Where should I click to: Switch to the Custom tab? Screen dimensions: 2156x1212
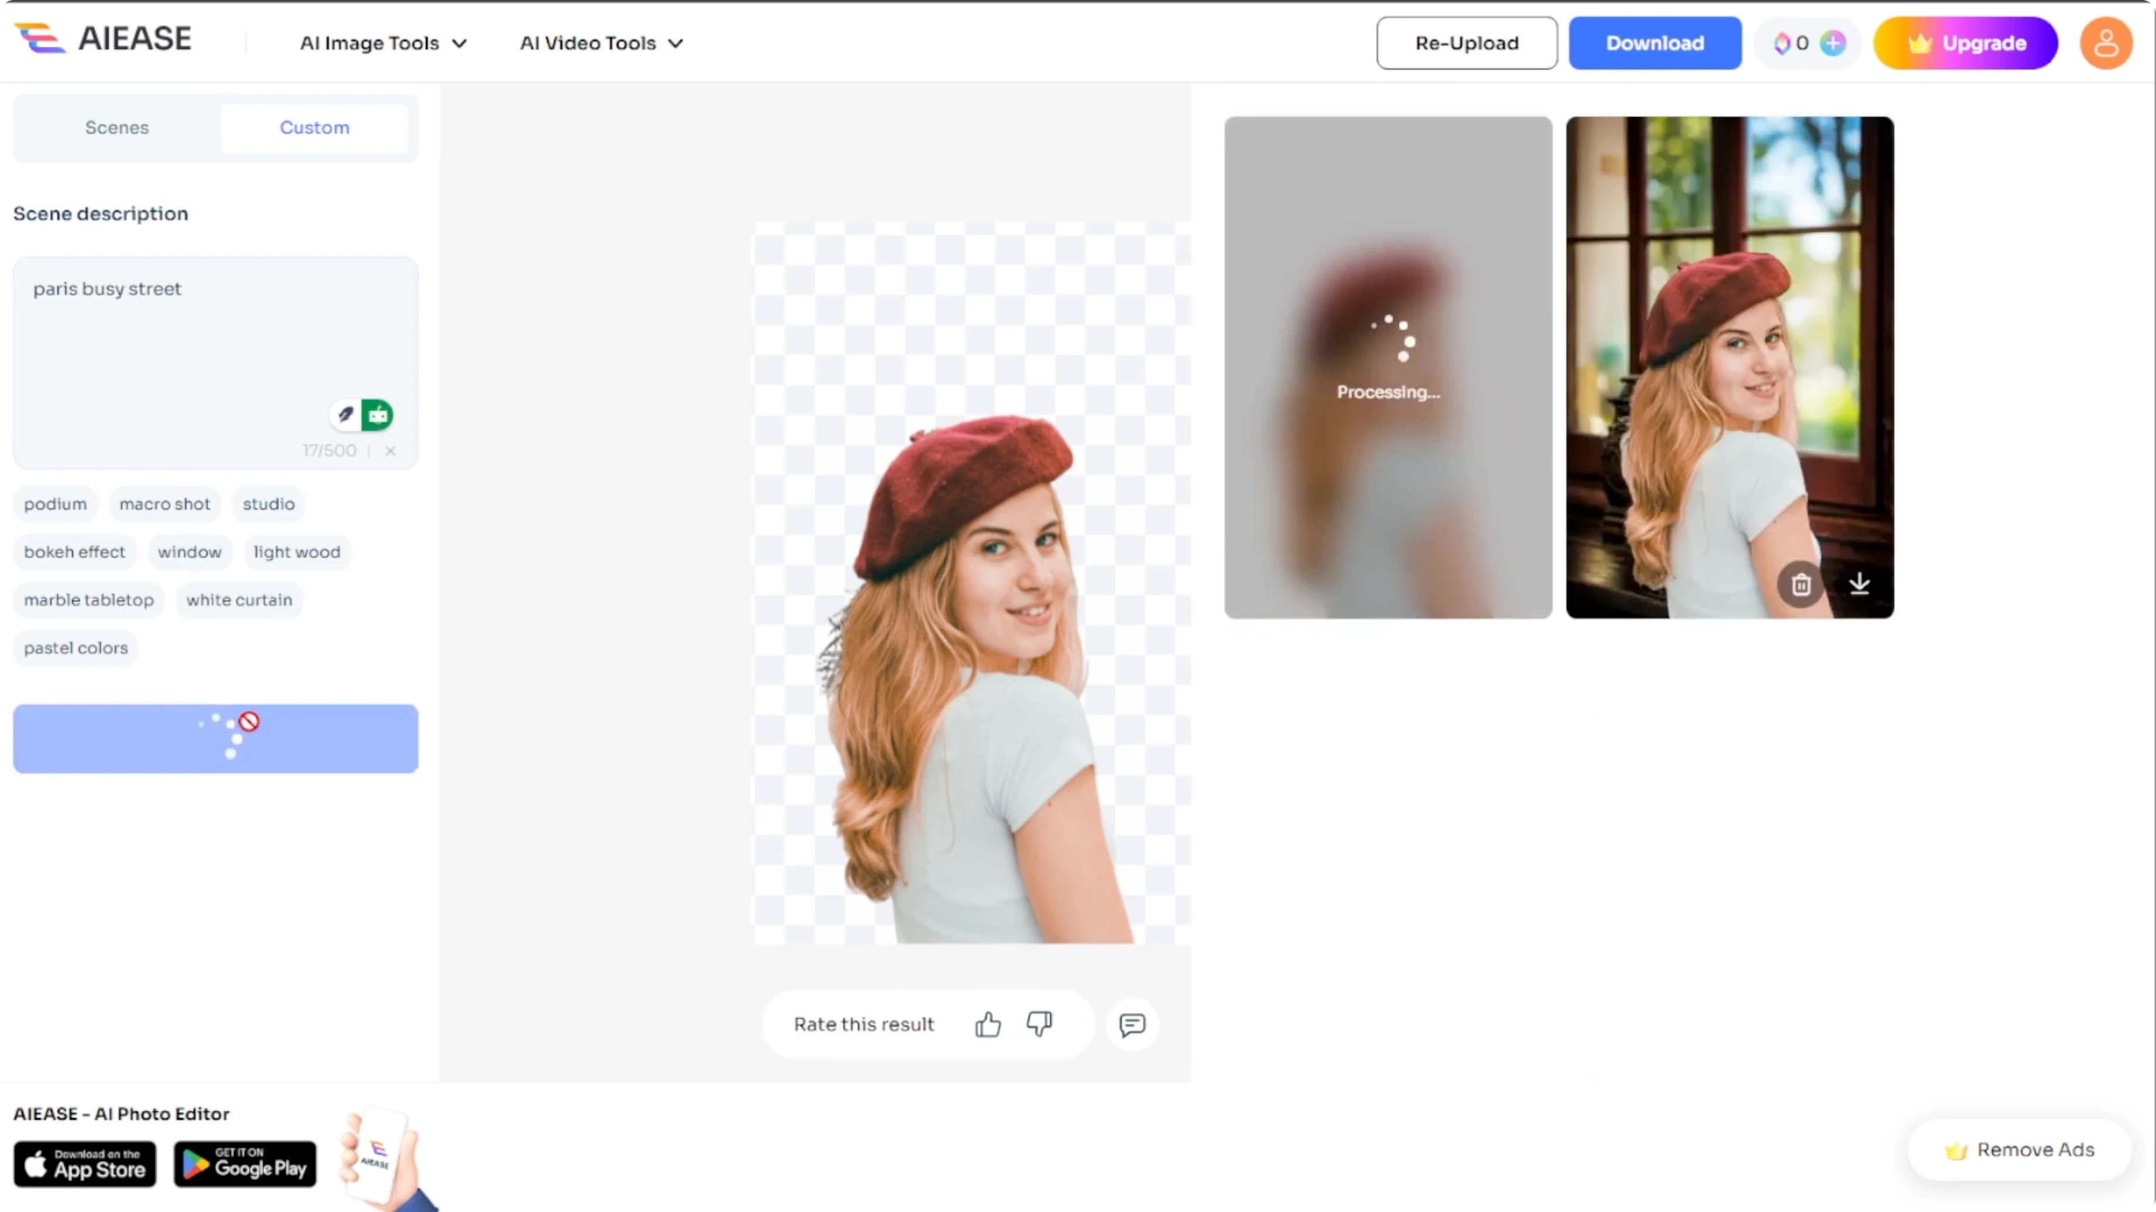315,128
